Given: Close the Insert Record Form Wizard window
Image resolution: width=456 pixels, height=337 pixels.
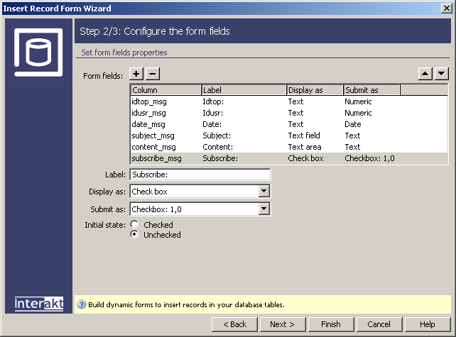Looking at the screenshot, I should (x=446, y=8).
